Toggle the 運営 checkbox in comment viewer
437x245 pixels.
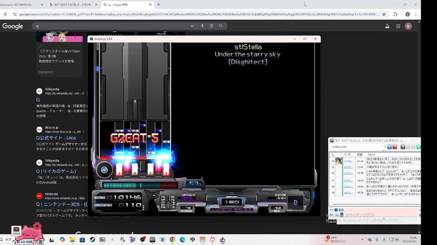[336, 210]
